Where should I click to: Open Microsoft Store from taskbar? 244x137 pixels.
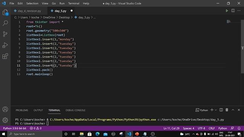click(x=90, y=134)
